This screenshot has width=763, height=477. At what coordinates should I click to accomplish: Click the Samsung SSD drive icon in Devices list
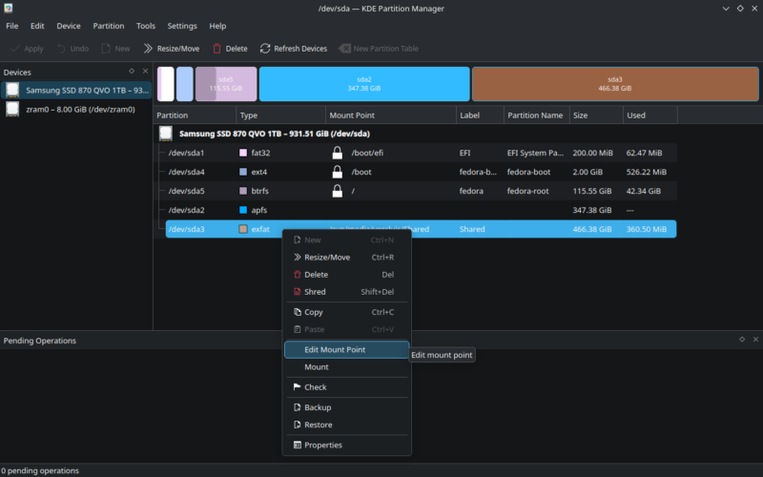(12, 90)
